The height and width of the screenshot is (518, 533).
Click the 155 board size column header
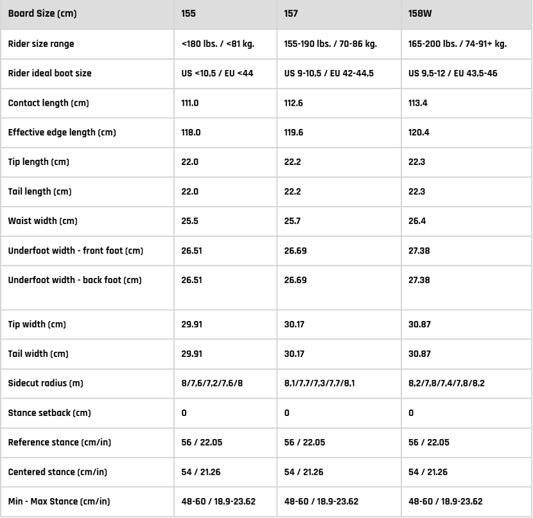click(x=189, y=14)
